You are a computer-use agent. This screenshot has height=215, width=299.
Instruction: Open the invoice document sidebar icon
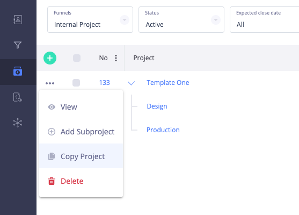pyautogui.click(x=18, y=97)
